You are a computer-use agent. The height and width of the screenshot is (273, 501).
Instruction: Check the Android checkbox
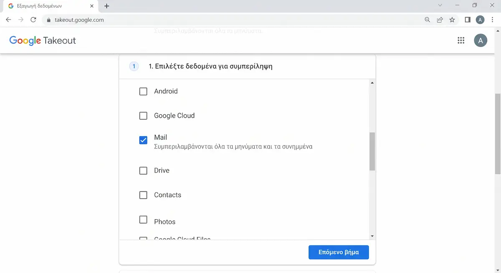(143, 91)
